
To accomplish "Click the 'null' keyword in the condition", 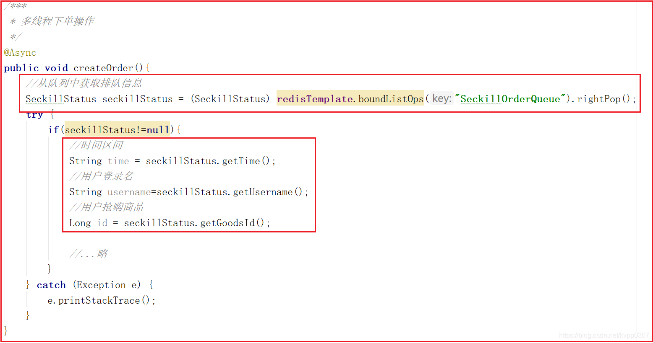I will tap(158, 130).
